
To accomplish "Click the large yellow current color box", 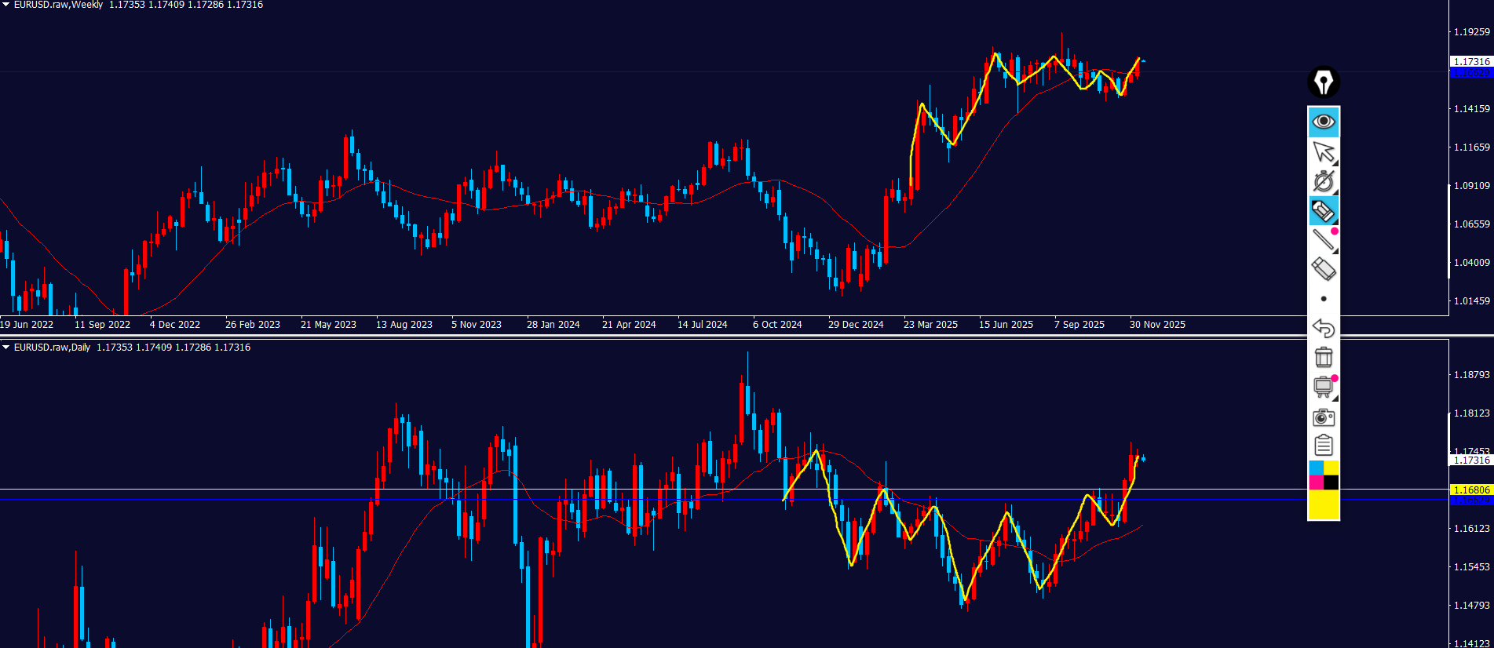I will click(x=1324, y=504).
